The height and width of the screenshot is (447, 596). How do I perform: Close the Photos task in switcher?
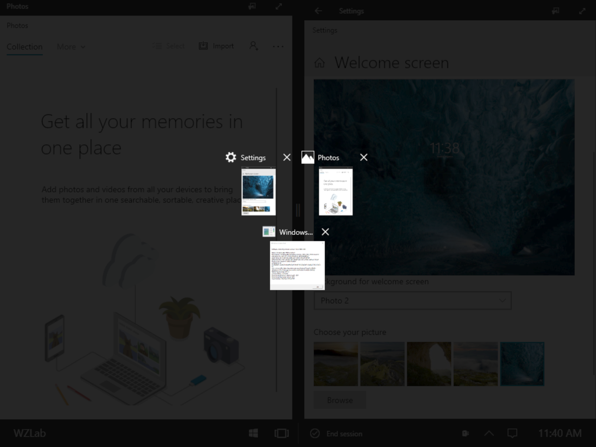(x=364, y=157)
